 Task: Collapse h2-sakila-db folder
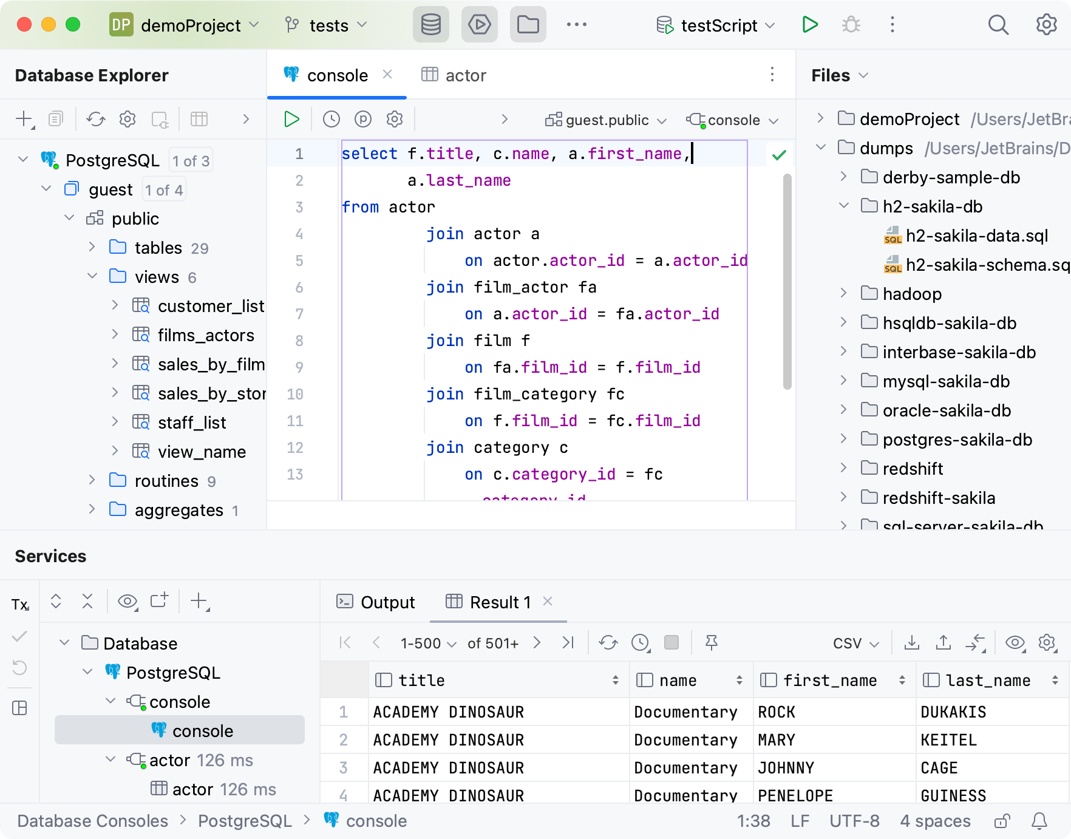tap(844, 206)
